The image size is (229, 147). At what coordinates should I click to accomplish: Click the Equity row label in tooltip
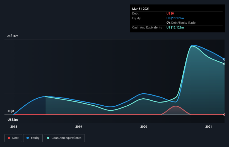[x=136, y=18]
